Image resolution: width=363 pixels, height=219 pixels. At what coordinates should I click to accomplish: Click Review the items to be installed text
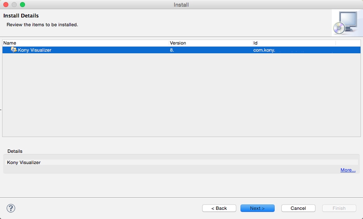point(43,25)
